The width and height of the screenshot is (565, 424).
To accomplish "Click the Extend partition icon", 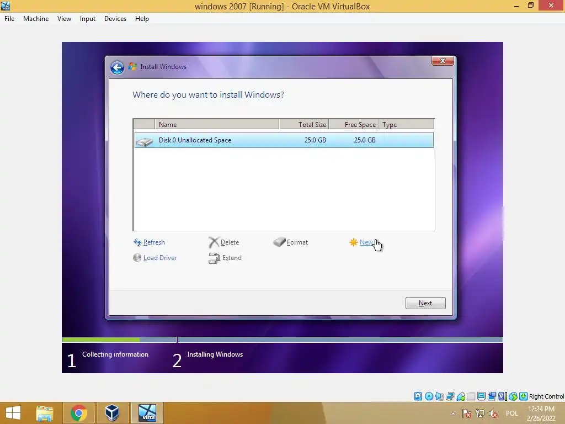I will point(215,258).
